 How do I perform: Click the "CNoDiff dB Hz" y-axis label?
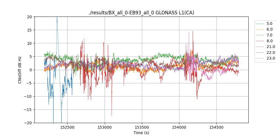pyautogui.click(x=20, y=70)
